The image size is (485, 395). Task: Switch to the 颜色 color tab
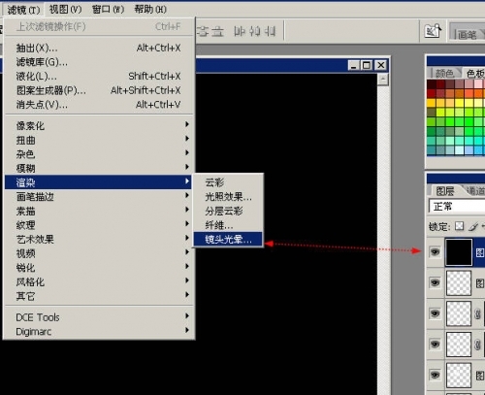coord(444,74)
